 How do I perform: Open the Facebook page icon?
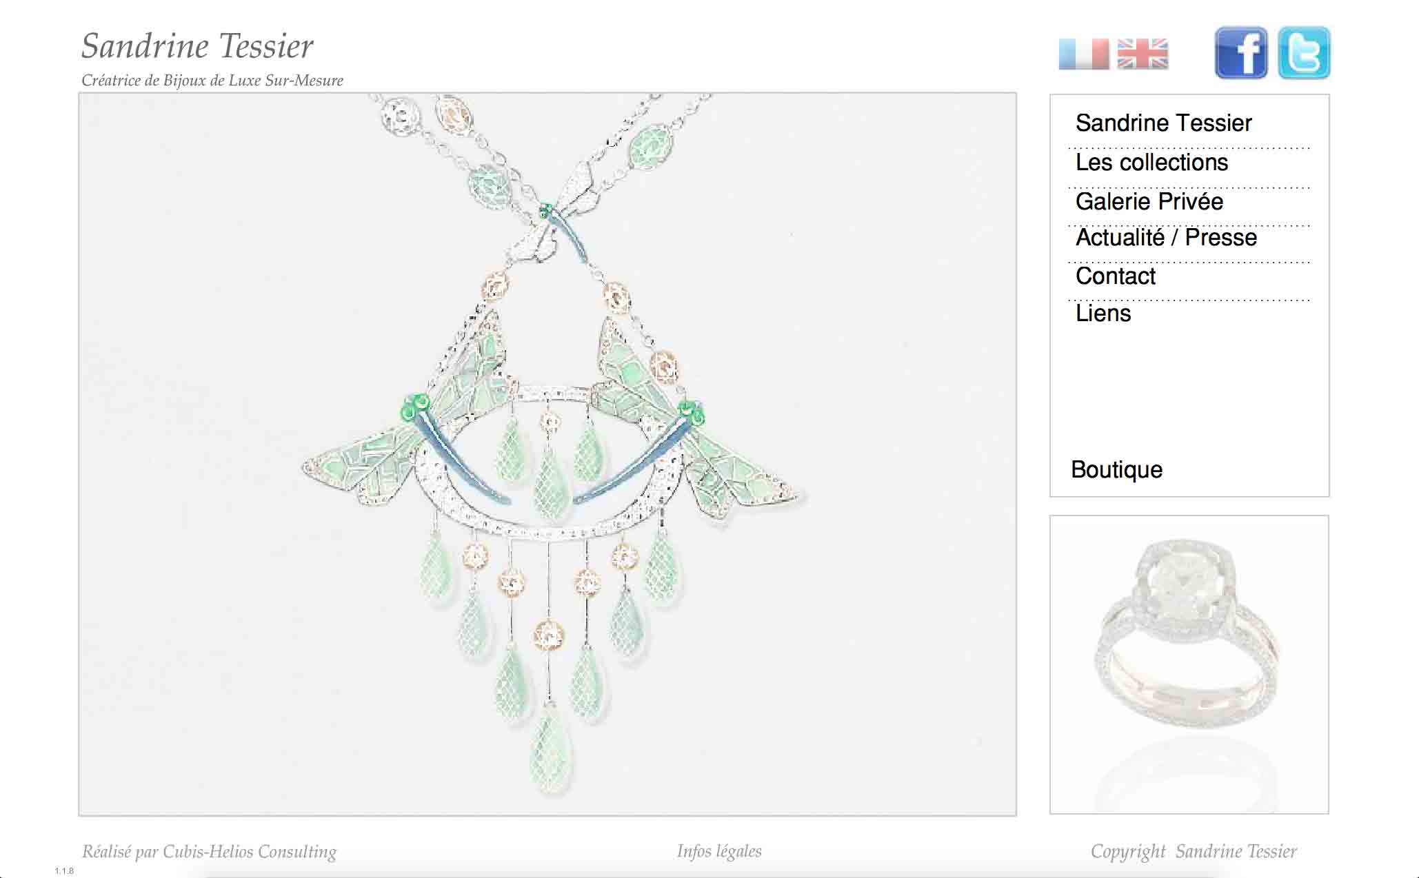[x=1241, y=53]
